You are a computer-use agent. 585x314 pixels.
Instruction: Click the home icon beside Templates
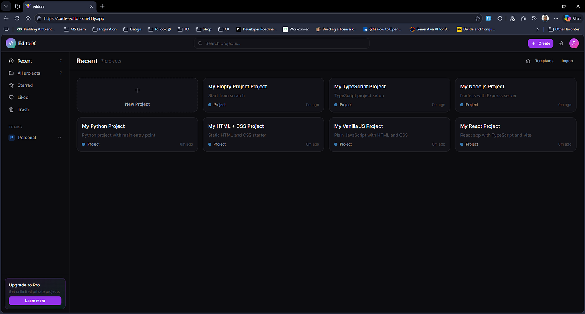[x=528, y=61]
